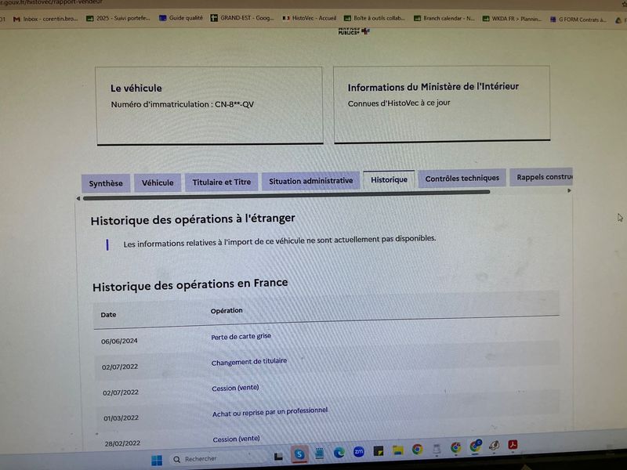The image size is (627, 470).
Task: Switch to the Synthèse tab
Action: pyautogui.click(x=106, y=183)
